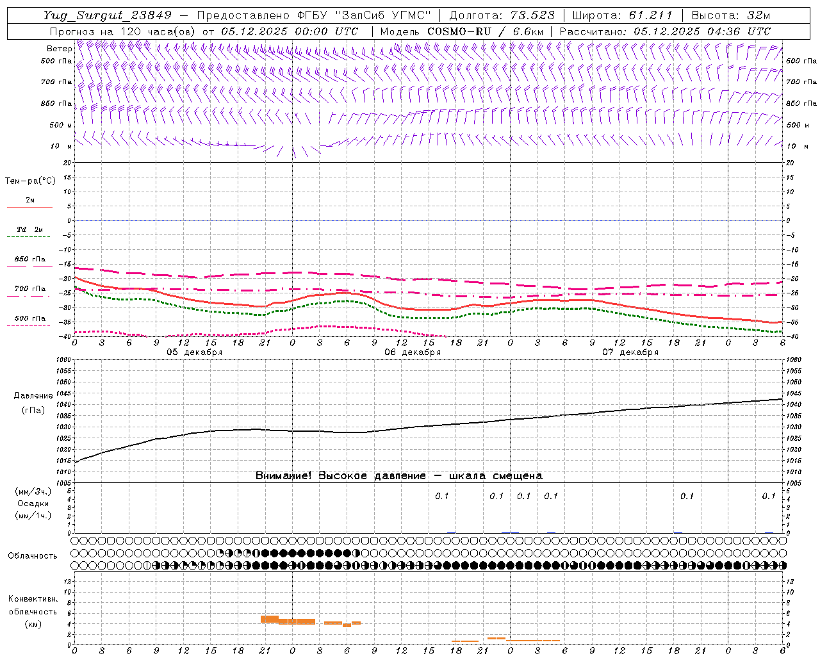The height and width of the screenshot is (656, 820).
Task: Select the (км) unit under convective cloud label
Action: (33, 624)
